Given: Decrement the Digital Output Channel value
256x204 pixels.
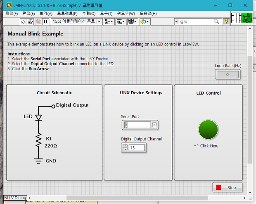Looking at the screenshot, I should click(x=125, y=149).
